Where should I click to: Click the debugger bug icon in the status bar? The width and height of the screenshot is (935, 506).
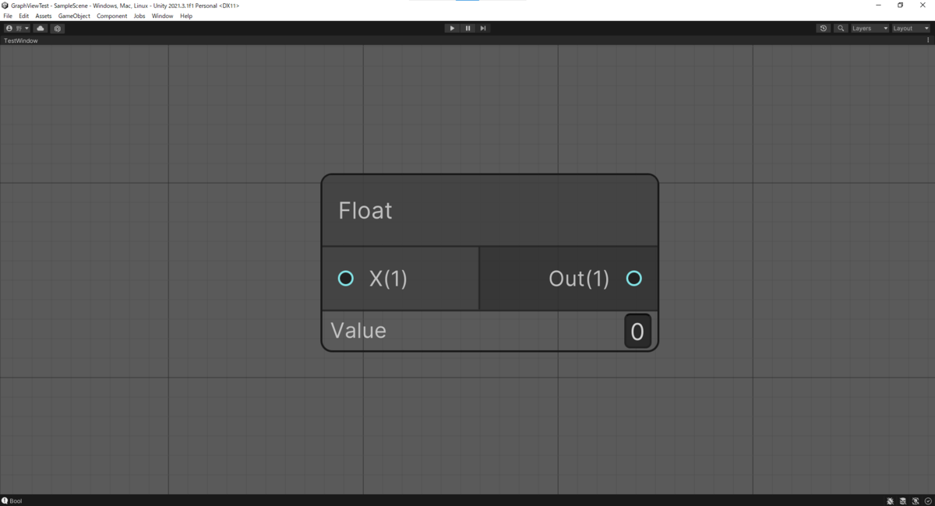pyautogui.click(x=890, y=501)
